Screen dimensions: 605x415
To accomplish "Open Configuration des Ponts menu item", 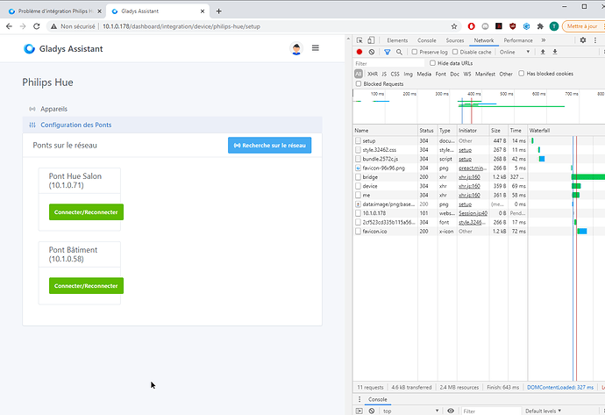I will pyautogui.click(x=173, y=125).
